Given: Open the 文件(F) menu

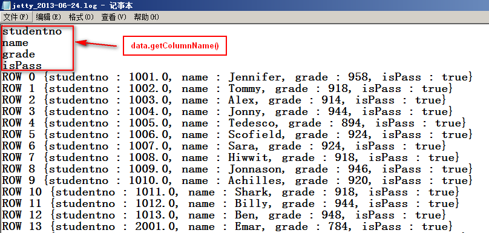Looking at the screenshot, I should [x=16, y=17].
